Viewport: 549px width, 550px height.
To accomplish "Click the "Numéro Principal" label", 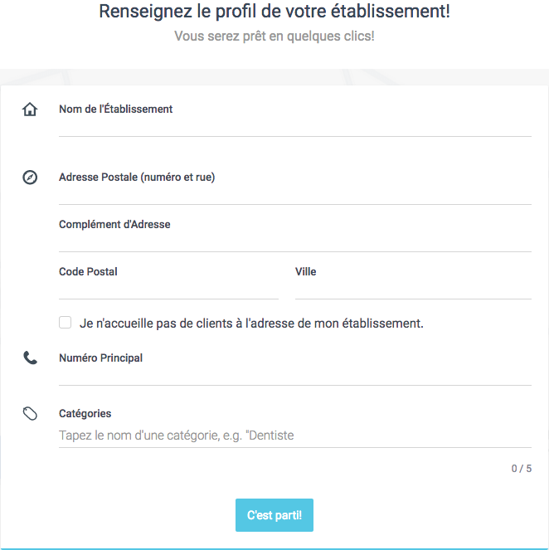I will pyautogui.click(x=100, y=358).
